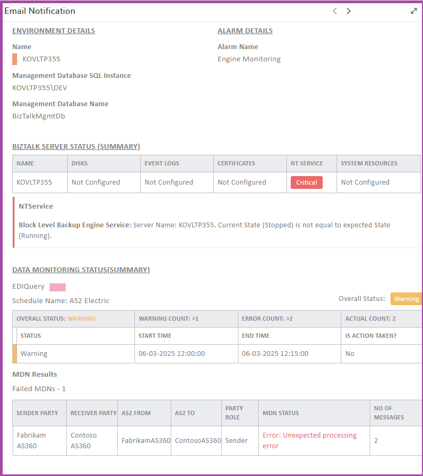
Task: Click the 'Contoso AS360' receiver party cell
Action: (x=92, y=440)
